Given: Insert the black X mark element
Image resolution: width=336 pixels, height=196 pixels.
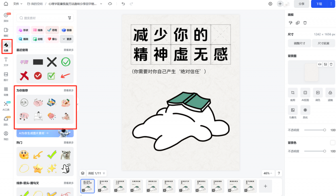Looking at the screenshot, I should [x=52, y=62].
